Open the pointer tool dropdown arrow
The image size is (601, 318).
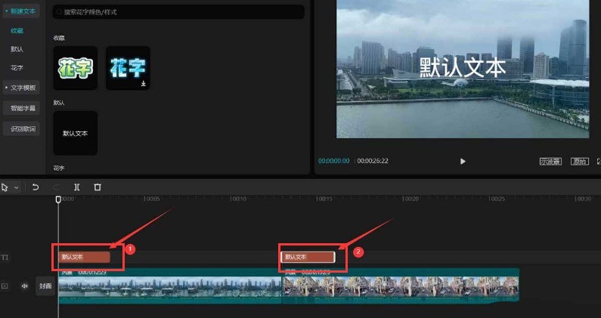[x=16, y=187]
